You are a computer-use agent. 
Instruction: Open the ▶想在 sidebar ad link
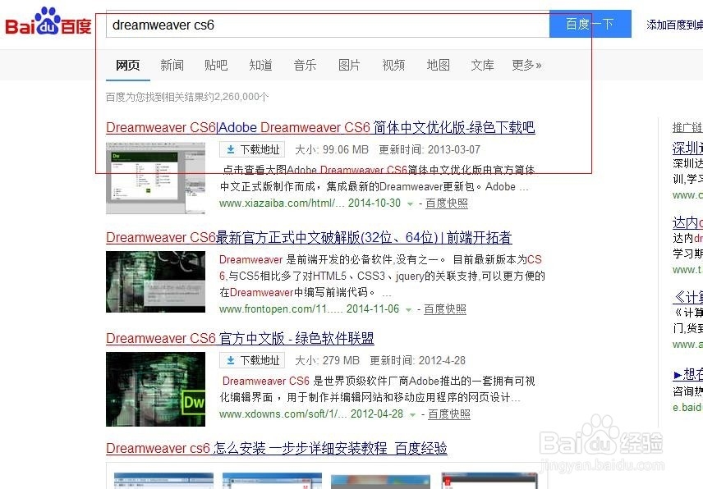[687, 374]
